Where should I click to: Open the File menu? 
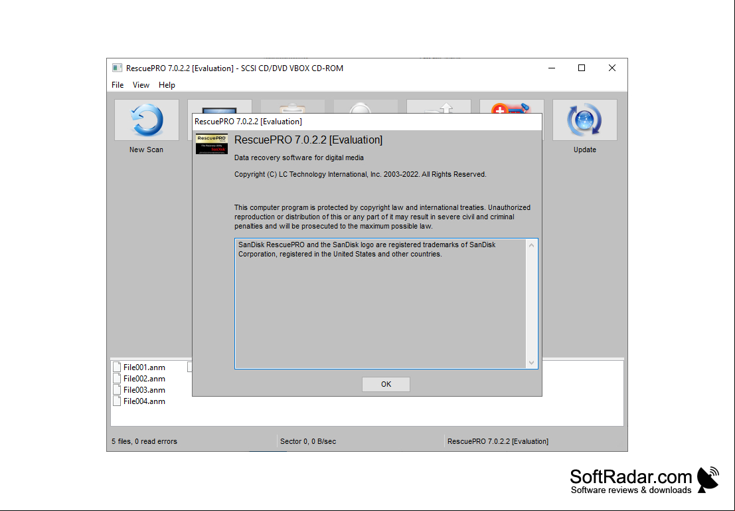pos(118,85)
